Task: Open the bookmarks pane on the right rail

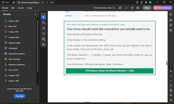Action: point(171,25)
